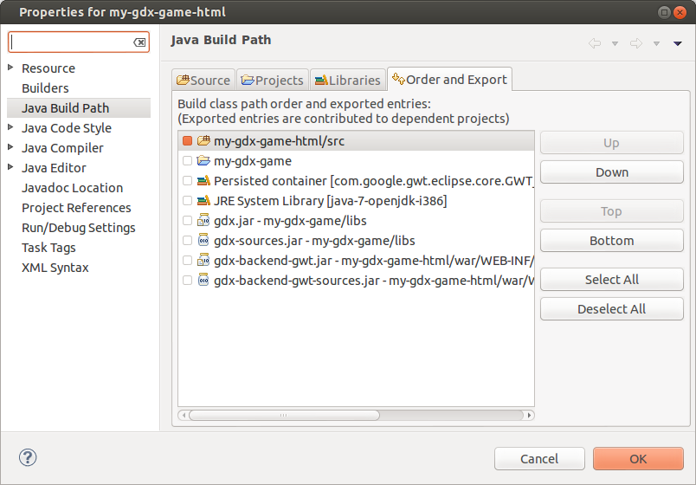The height and width of the screenshot is (485, 696).
Task: Open Run/Debug Settings page
Action: (79, 228)
